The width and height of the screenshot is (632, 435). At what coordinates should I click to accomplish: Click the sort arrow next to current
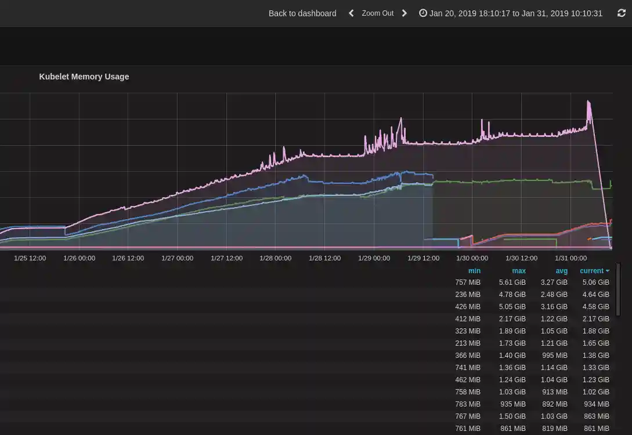coord(608,271)
